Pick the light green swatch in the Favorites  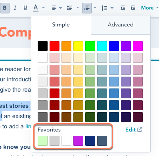click(x=42, y=141)
